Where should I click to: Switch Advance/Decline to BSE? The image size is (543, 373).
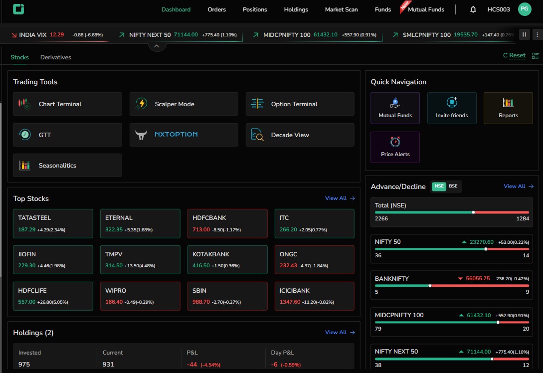click(453, 186)
